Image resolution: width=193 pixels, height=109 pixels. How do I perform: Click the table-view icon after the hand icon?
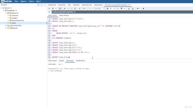coord(122,8)
